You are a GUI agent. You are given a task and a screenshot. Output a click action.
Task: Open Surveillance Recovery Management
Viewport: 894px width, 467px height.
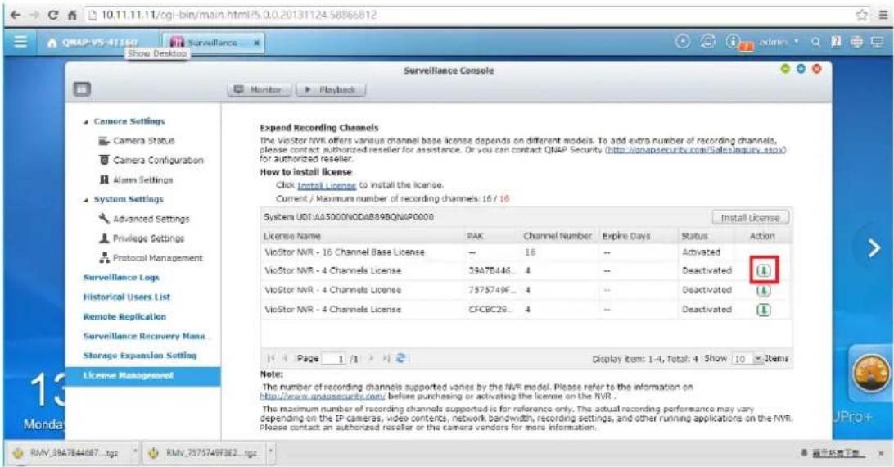click(x=146, y=336)
